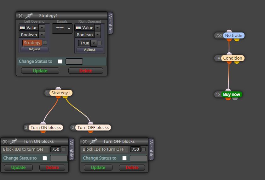The image size is (265, 180).
Task: Click Delete in Turn ON blocks panel
Action: pyautogui.click(x=52, y=167)
